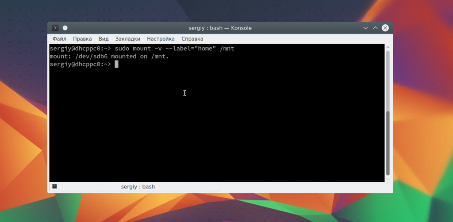This screenshot has height=222, width=453.
Task: Click the cursor at the terminal prompt
Action: click(x=116, y=64)
